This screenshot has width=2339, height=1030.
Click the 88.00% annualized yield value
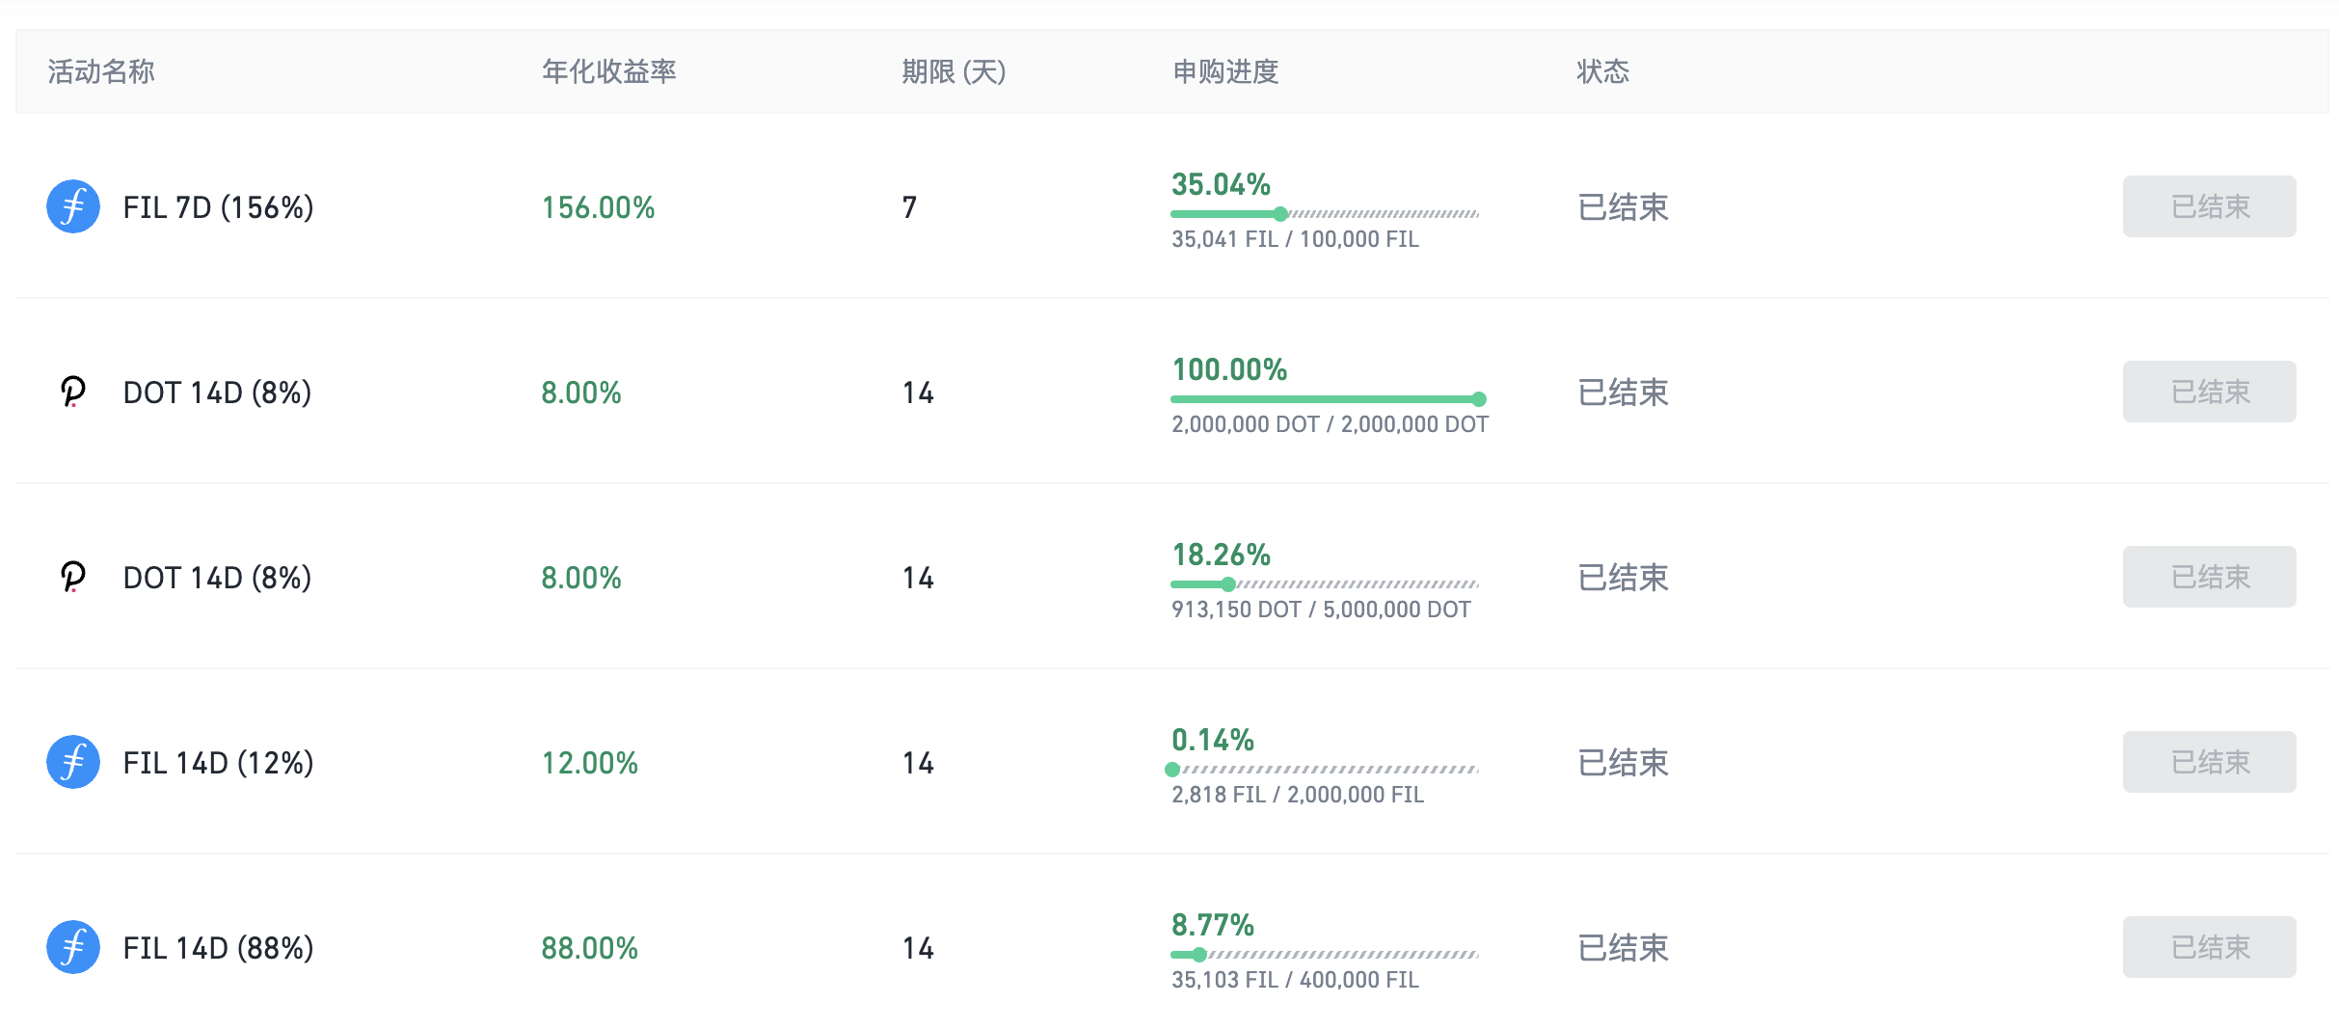pos(589,948)
